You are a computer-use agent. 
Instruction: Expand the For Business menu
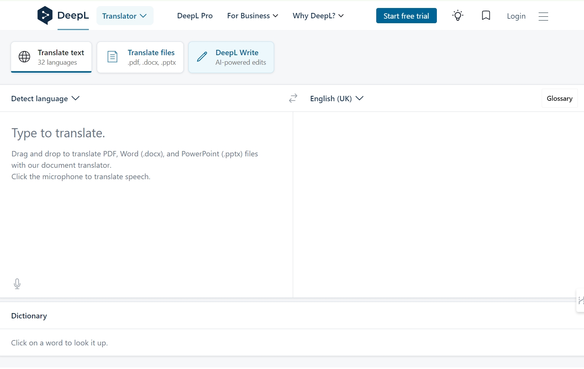click(x=252, y=16)
